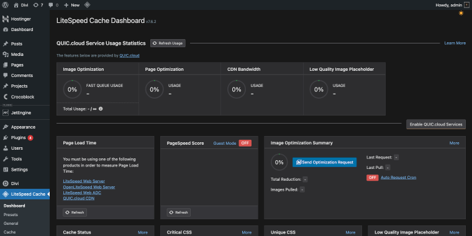Open the Tools sidebar menu
Screen dimensions: 472x236
pos(25,159)
